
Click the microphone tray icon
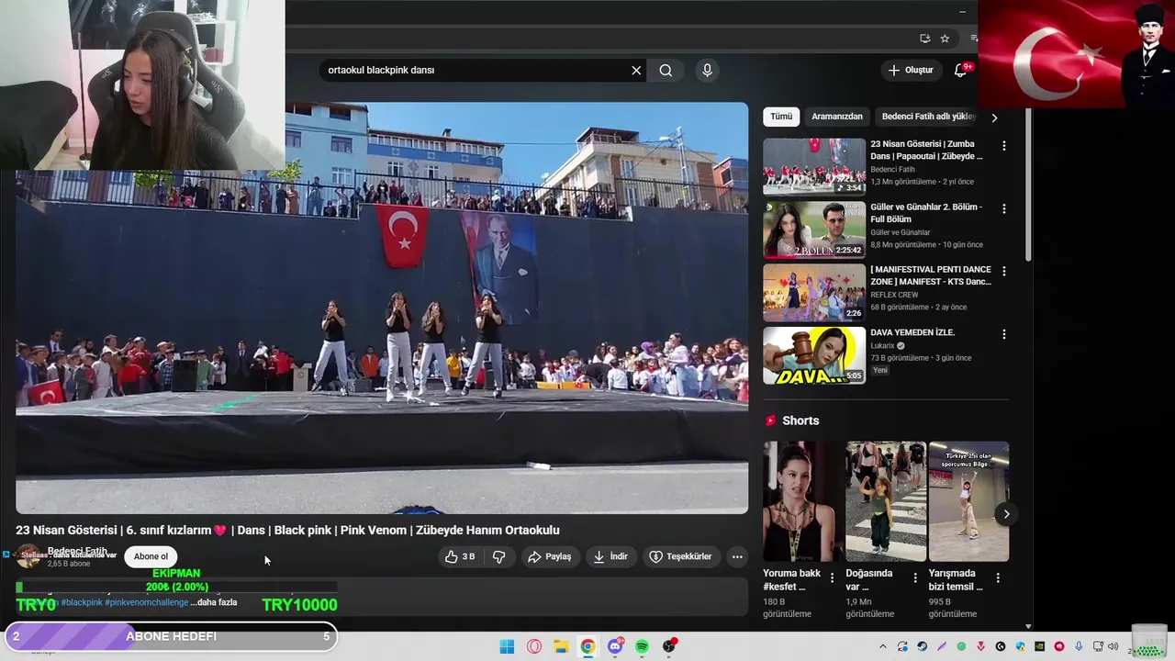coord(1079,646)
